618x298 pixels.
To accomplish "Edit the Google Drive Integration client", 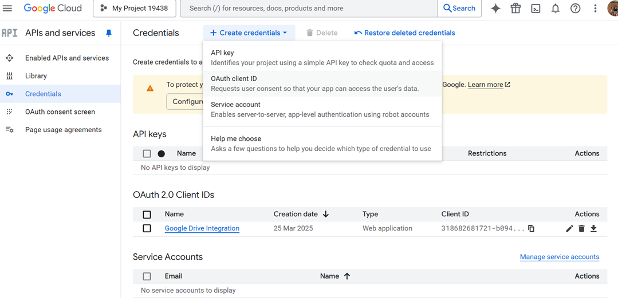I will [569, 229].
